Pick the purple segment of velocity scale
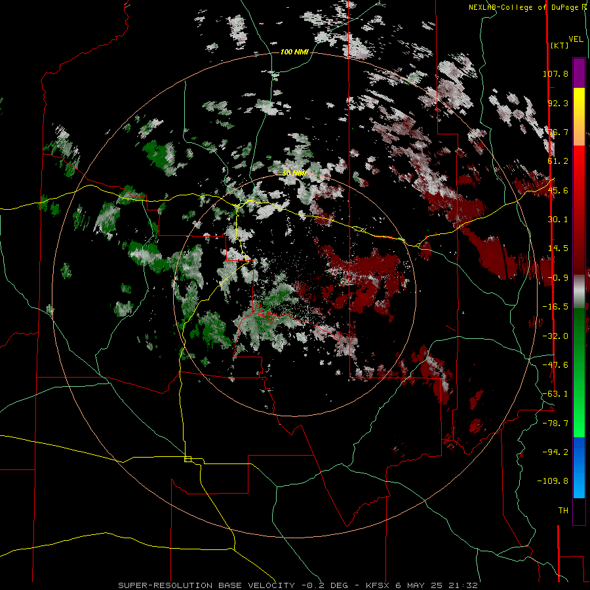This screenshot has height=590, width=590. tap(579, 73)
